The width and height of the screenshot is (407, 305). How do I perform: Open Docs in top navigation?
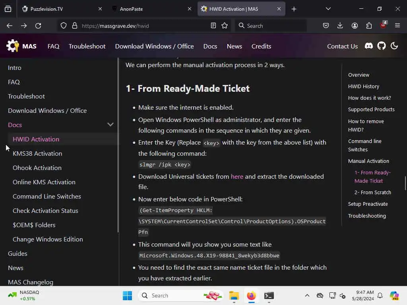coord(210,46)
